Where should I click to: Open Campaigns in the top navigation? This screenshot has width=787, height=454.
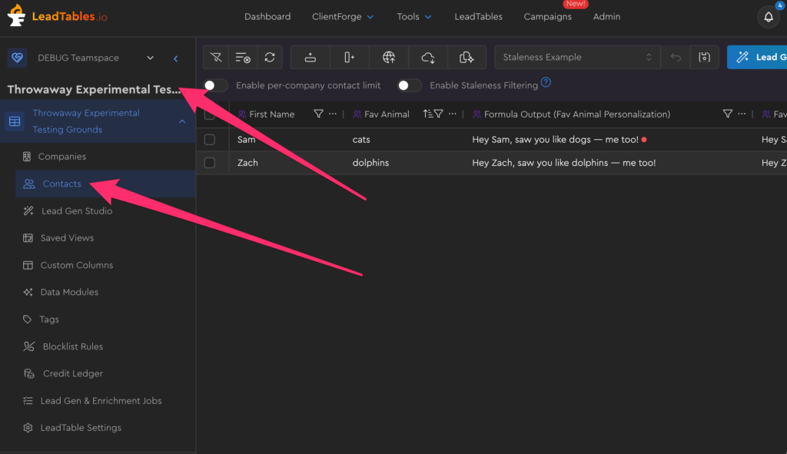[x=547, y=17]
